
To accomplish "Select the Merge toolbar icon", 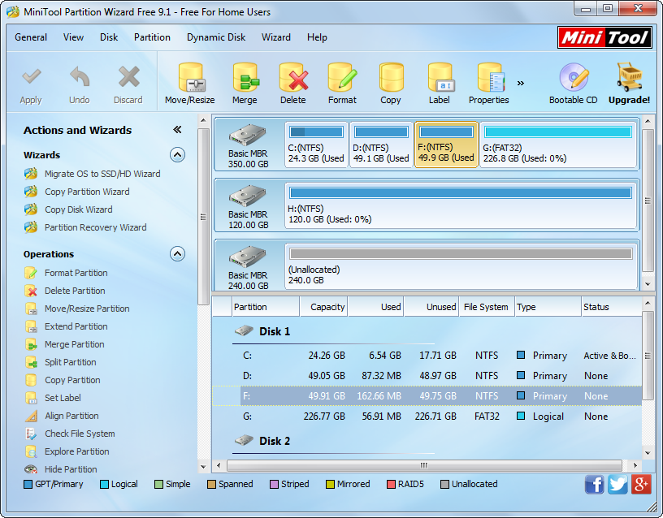I will point(245,77).
